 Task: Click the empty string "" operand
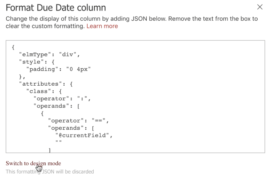[x=59, y=142]
